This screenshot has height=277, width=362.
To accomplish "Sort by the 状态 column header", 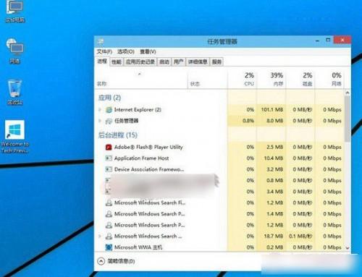I will 208,80.
